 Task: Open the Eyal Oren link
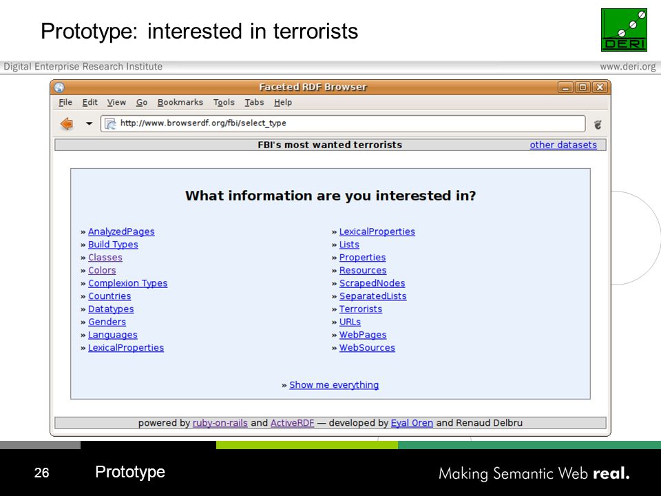(412, 422)
